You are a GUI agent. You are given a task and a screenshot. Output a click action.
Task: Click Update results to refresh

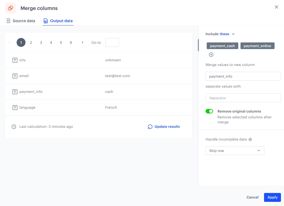(x=164, y=127)
